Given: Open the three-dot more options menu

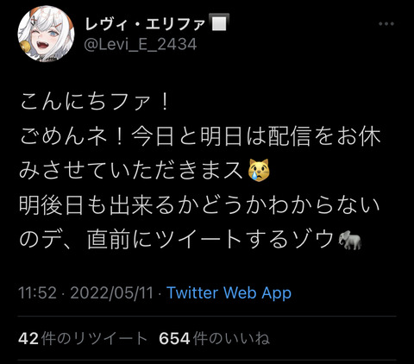Looking at the screenshot, I should point(386,24).
